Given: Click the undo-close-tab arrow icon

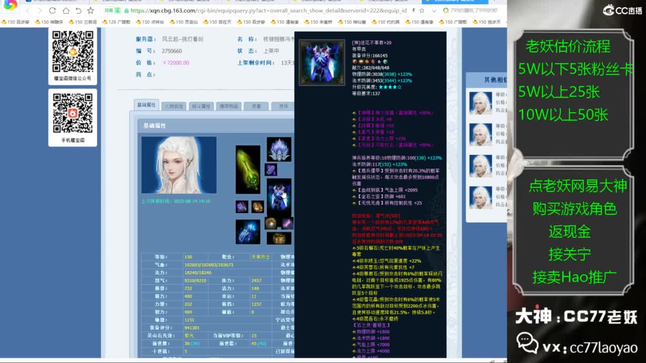Looking at the screenshot, I should point(78,11).
